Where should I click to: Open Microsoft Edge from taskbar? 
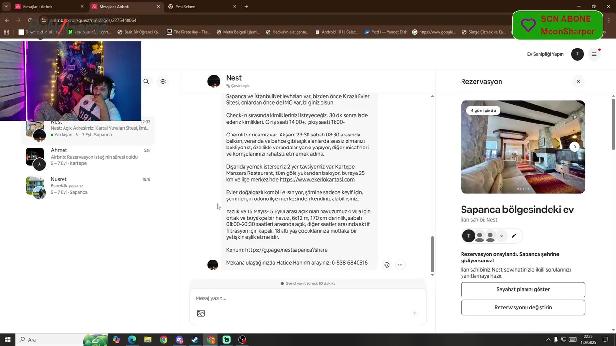132,340
